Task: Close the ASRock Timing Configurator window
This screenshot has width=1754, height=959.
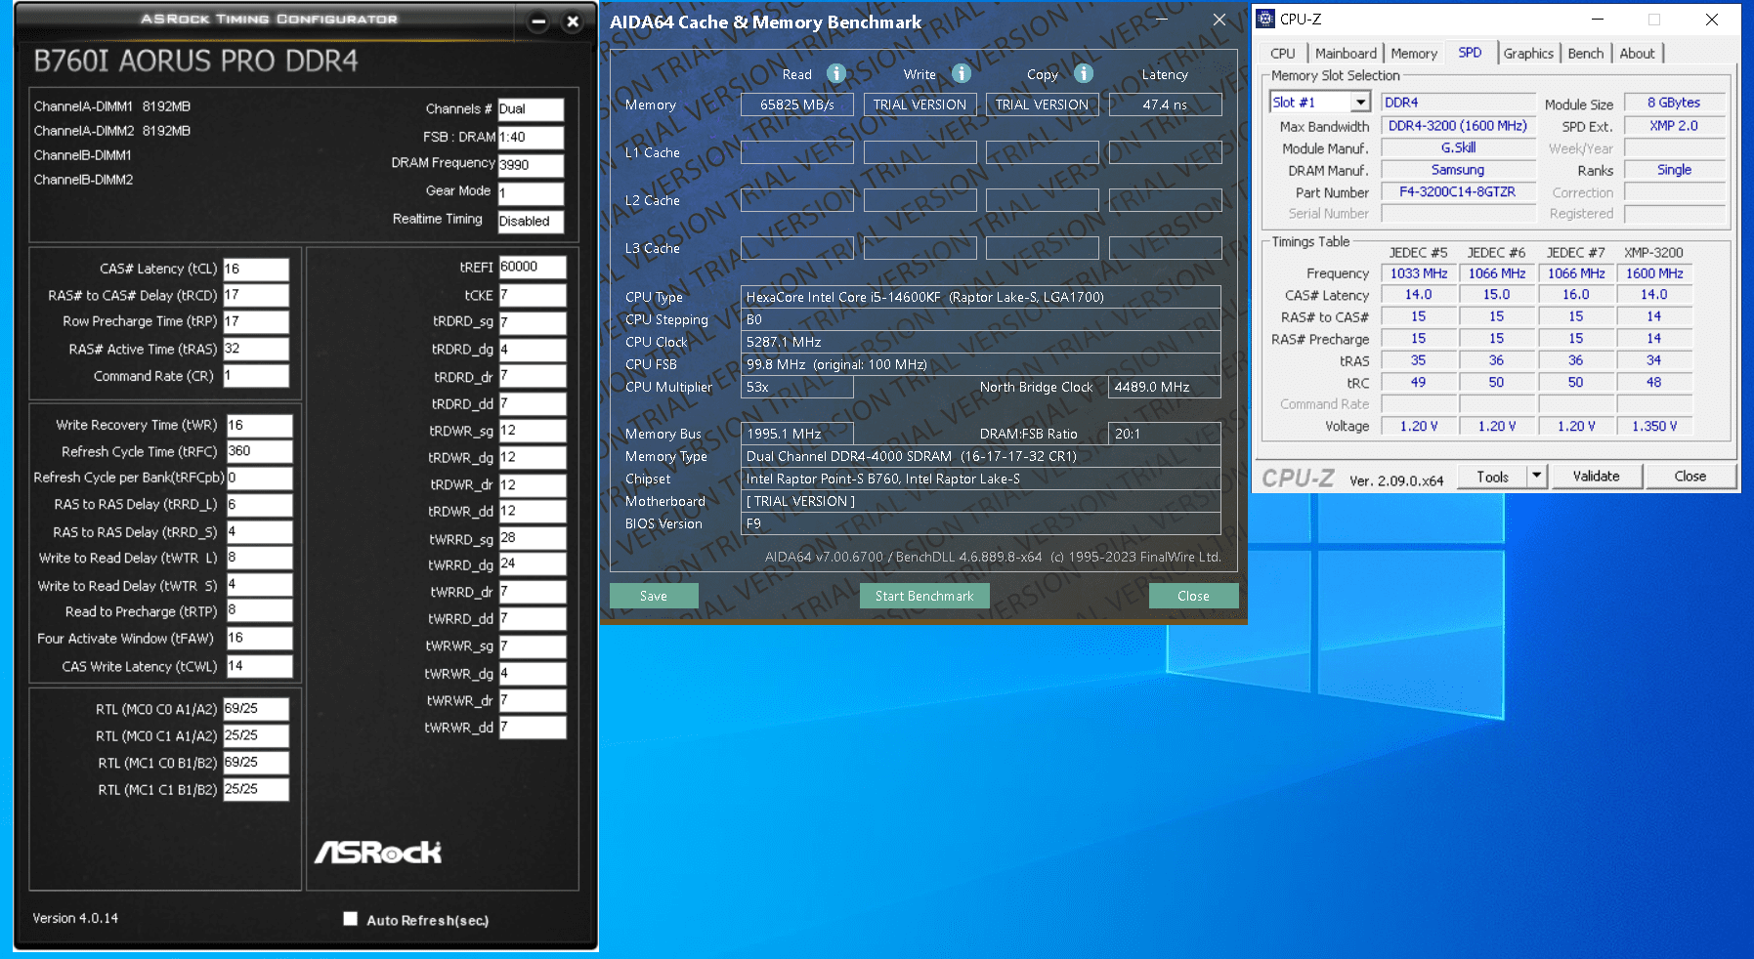Action: [573, 21]
